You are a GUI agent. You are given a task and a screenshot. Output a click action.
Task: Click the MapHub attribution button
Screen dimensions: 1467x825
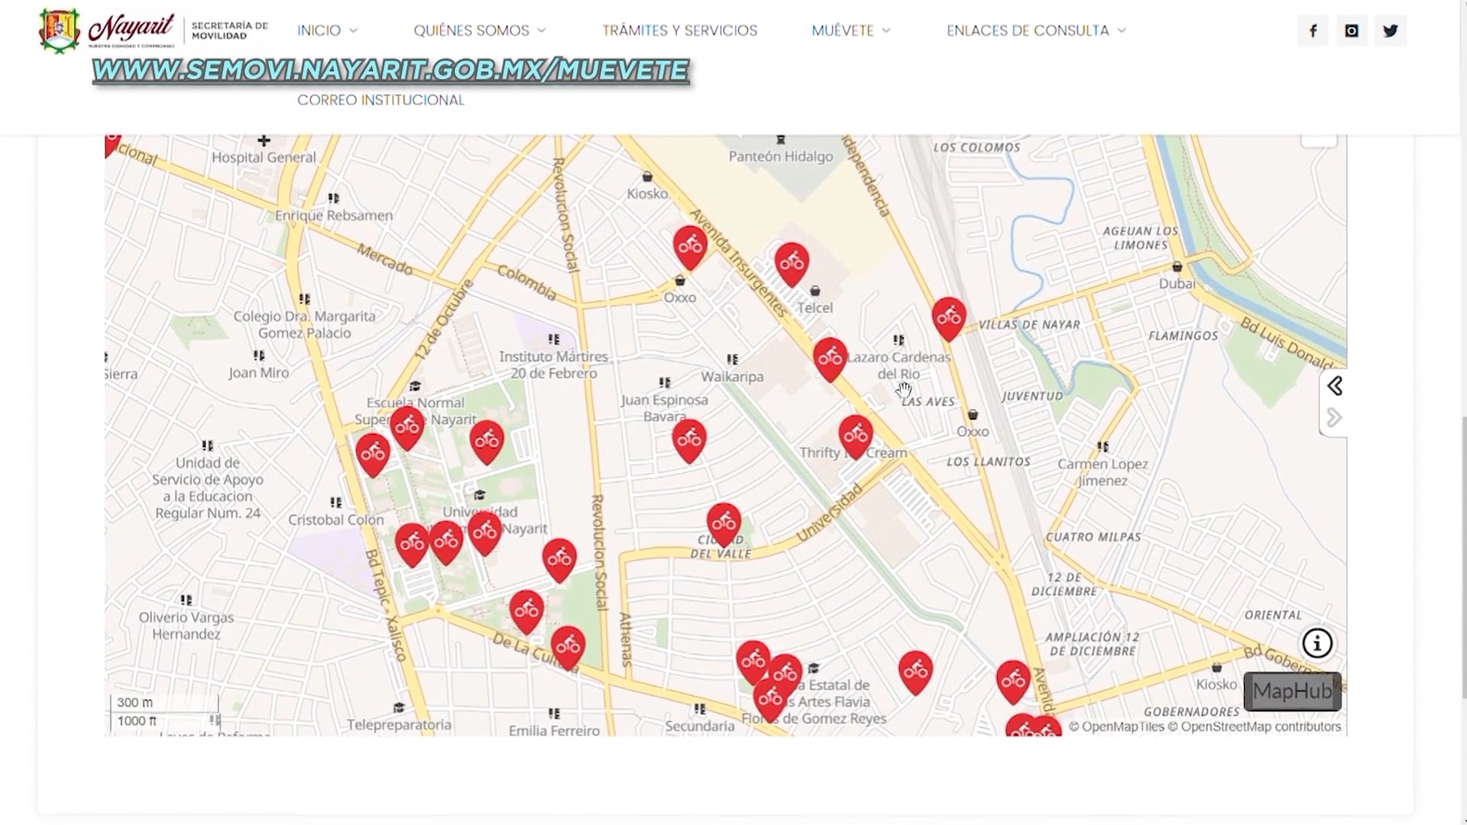click(x=1292, y=691)
